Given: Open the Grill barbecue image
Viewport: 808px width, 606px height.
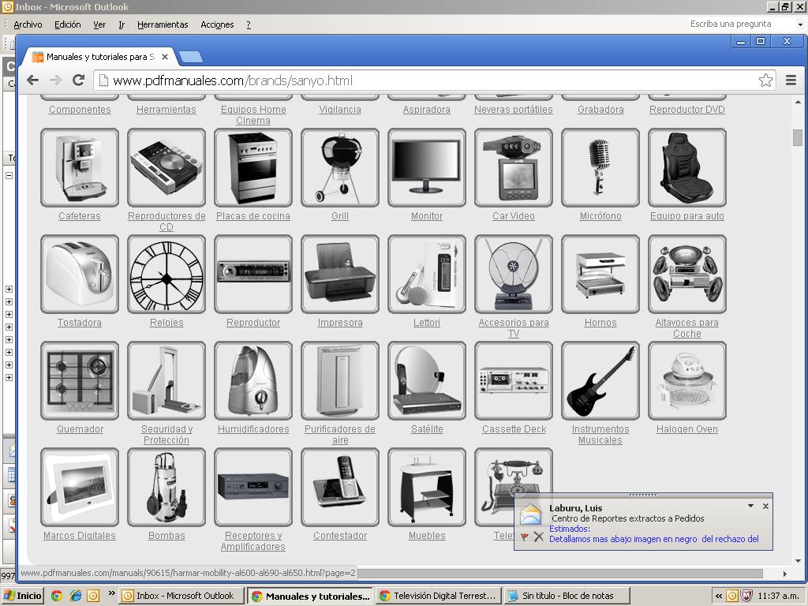Looking at the screenshot, I should (x=340, y=167).
